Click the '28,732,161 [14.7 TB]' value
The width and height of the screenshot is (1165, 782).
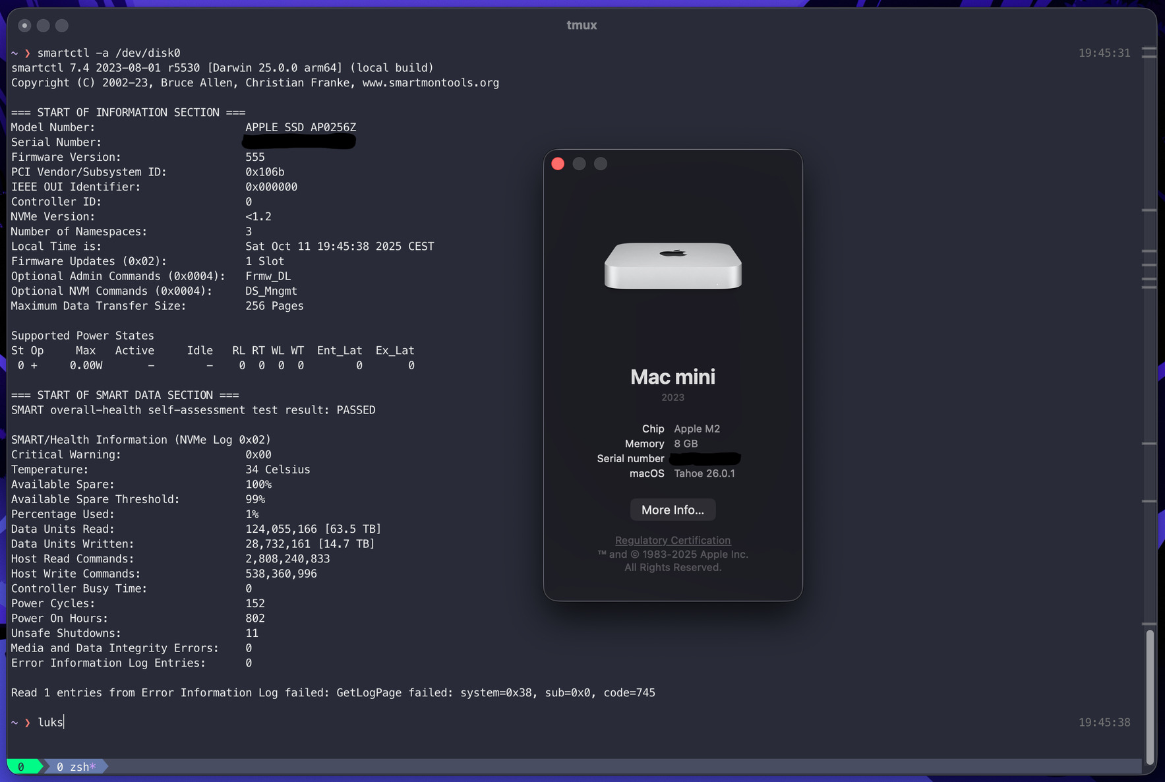point(310,544)
